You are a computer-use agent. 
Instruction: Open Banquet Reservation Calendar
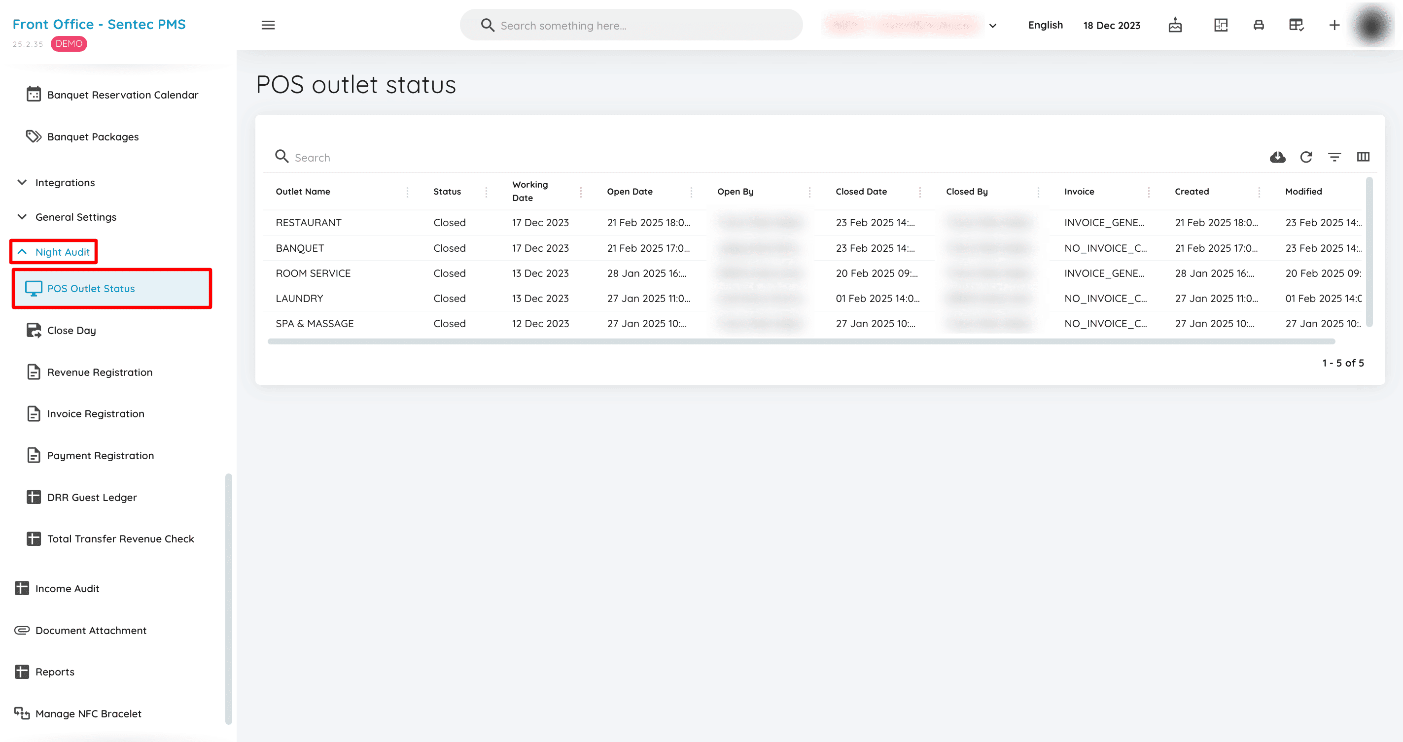click(113, 95)
